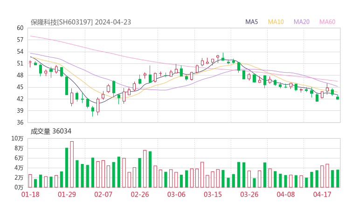Click the MA5 legend label
This screenshot has height=205, width=345.
(251, 22)
